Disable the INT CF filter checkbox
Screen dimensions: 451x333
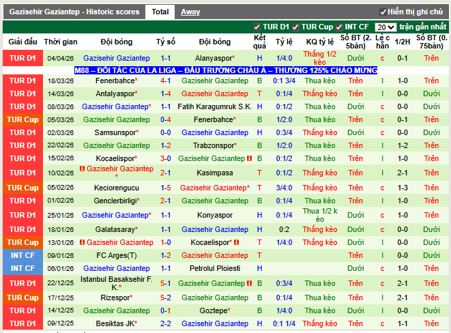340,27
